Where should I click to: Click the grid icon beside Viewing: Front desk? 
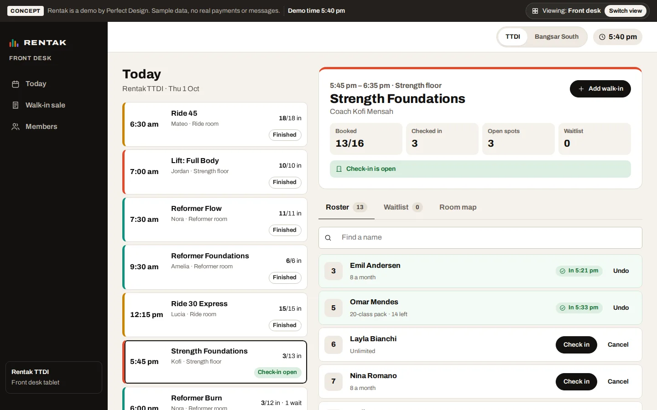point(535,11)
